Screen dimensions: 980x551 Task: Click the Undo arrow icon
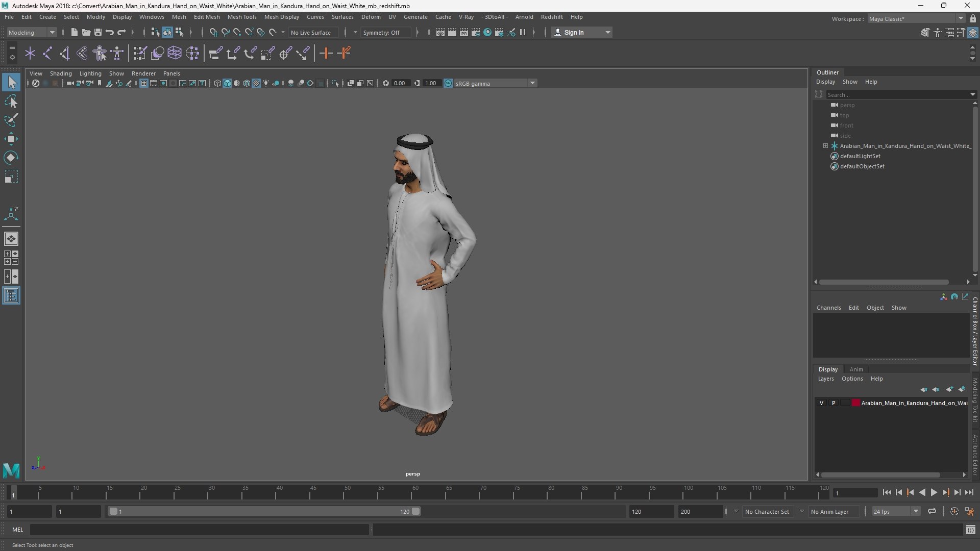[109, 32]
